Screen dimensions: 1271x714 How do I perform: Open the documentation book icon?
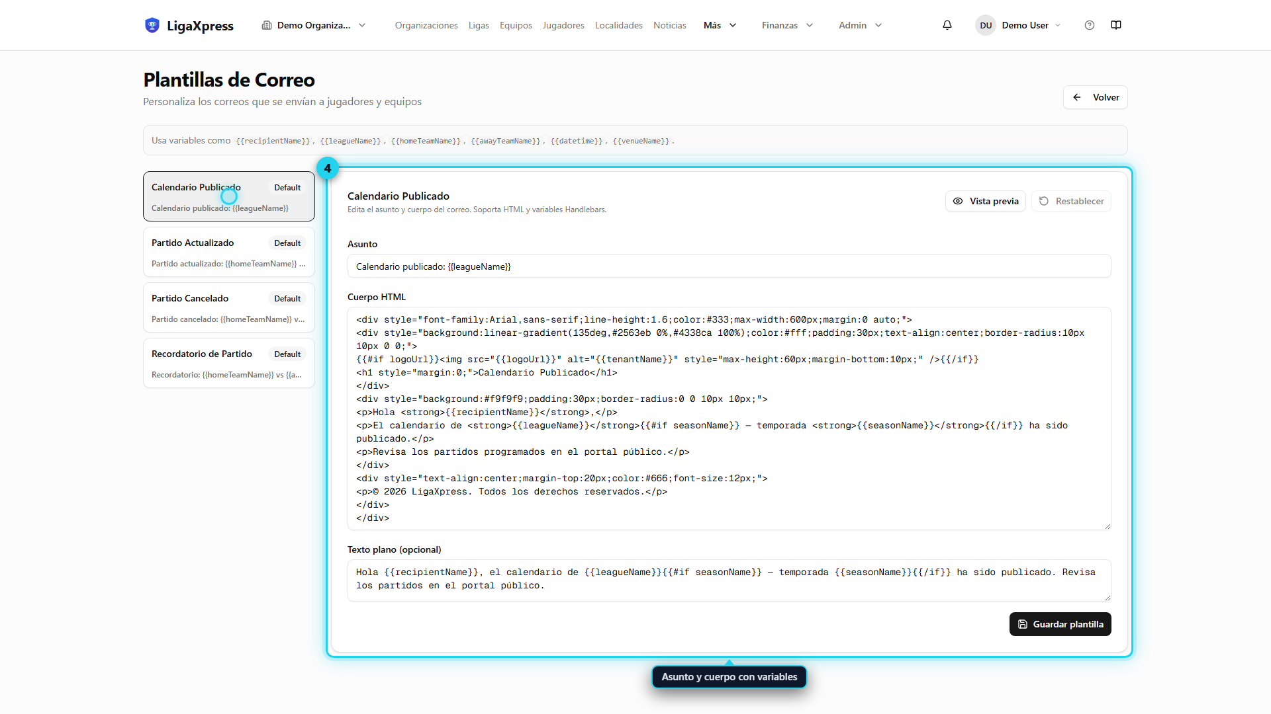tap(1116, 25)
